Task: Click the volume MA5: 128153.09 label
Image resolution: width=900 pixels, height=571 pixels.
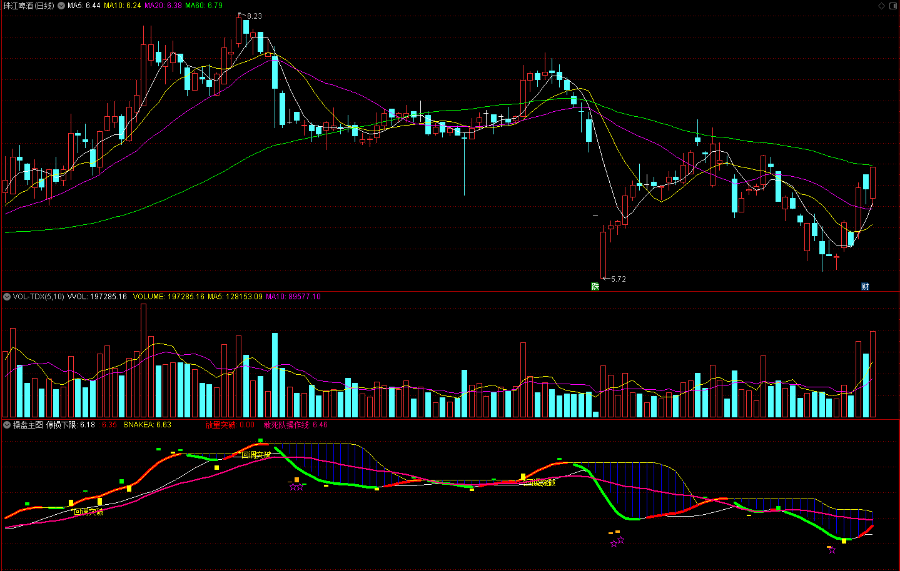Action: (235, 297)
